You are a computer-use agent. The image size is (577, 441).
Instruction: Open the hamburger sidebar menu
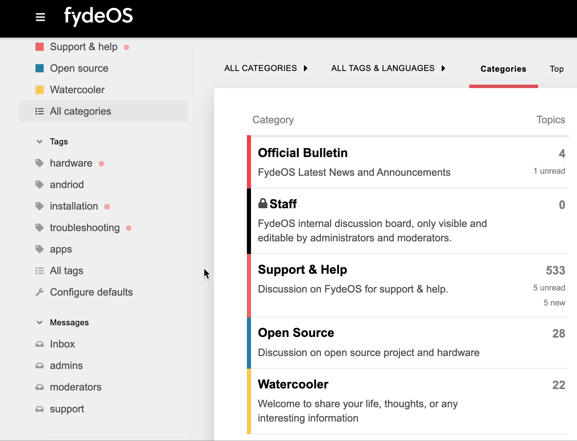click(x=40, y=17)
